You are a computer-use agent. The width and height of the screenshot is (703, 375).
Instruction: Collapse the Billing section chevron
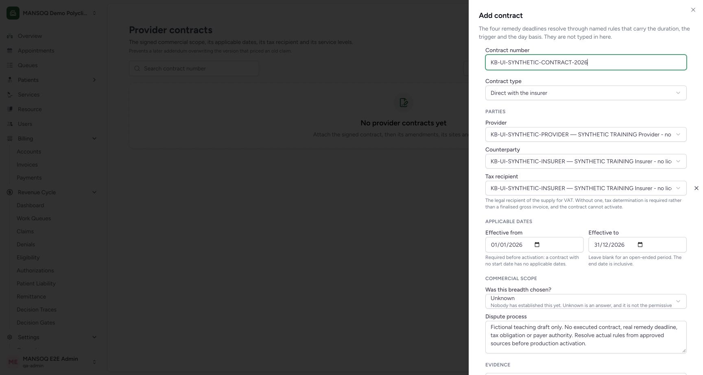pos(94,138)
